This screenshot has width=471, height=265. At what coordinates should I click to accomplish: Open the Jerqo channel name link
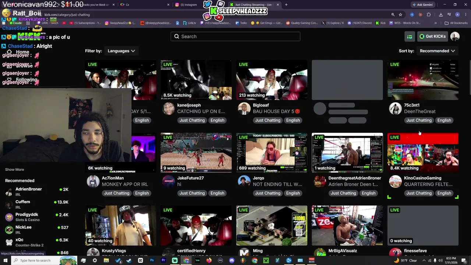pyautogui.click(x=258, y=178)
